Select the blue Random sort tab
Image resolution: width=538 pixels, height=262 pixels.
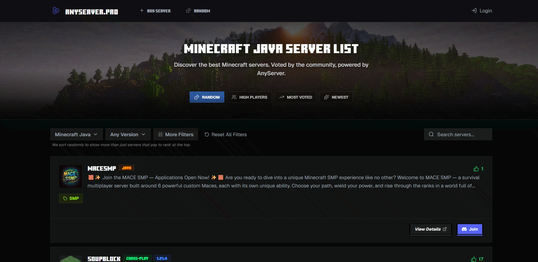click(x=207, y=97)
